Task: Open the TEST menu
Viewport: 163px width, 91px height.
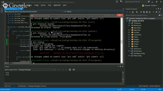Action: pos(49,5)
